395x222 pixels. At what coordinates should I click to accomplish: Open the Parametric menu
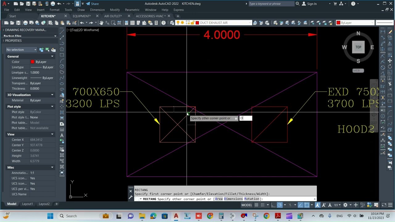pos(132,10)
